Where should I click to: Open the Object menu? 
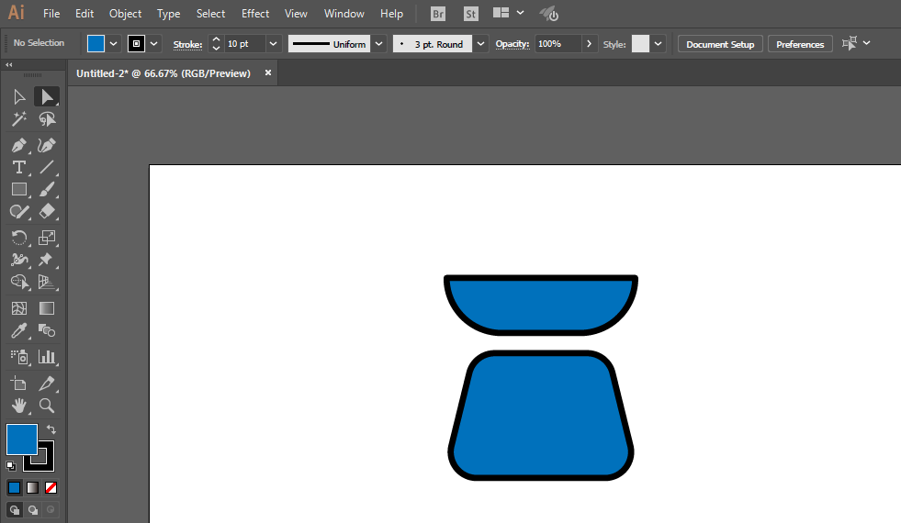click(x=125, y=13)
